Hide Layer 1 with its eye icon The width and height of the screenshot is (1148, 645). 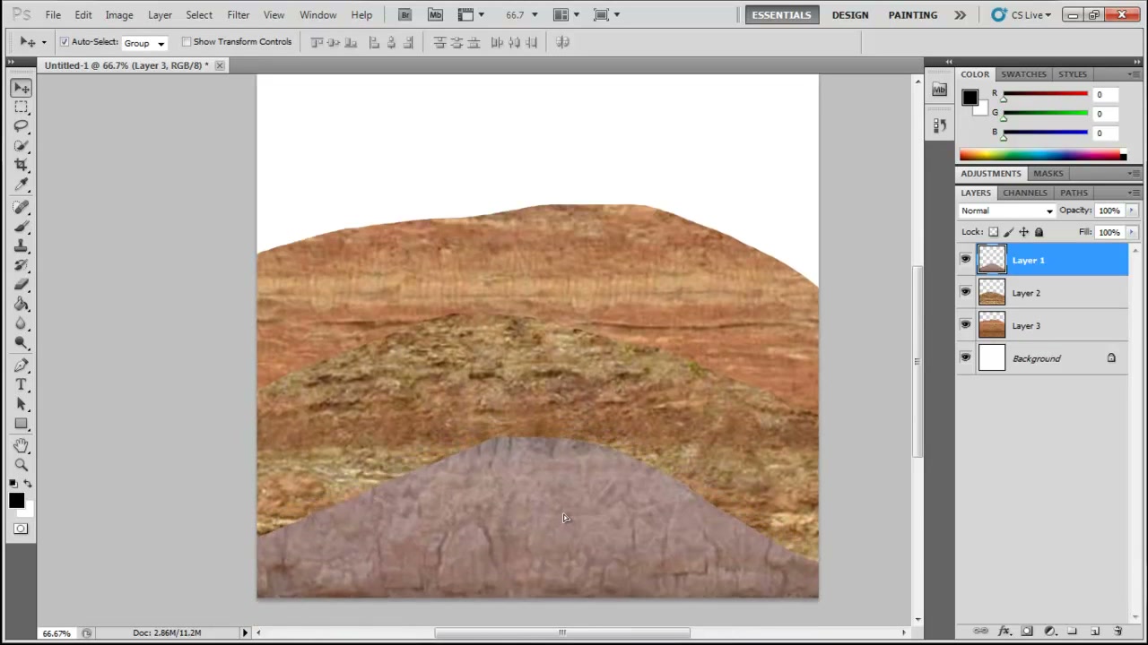click(965, 260)
